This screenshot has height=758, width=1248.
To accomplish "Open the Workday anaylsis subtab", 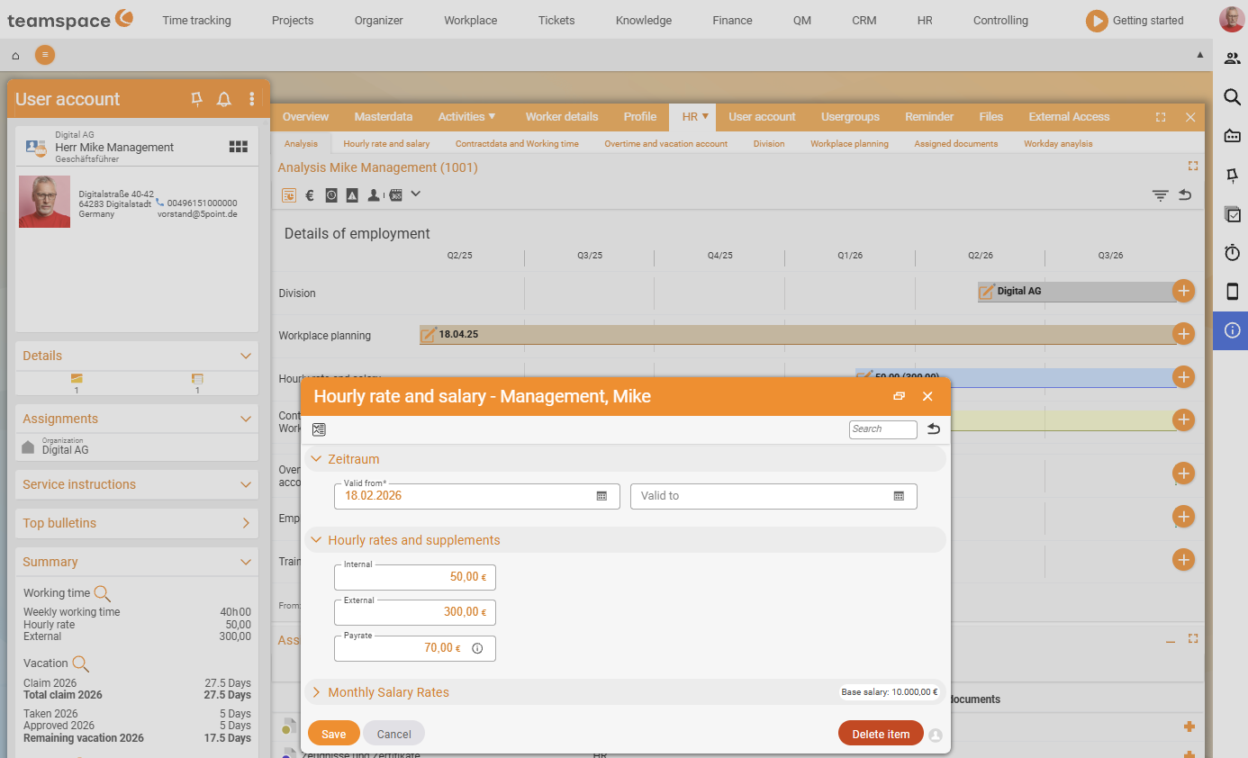I will (x=1058, y=144).
